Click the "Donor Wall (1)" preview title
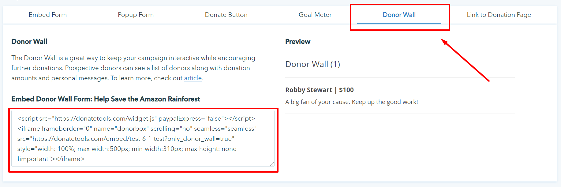Image resolution: width=561 pixels, height=187 pixels. [x=312, y=64]
